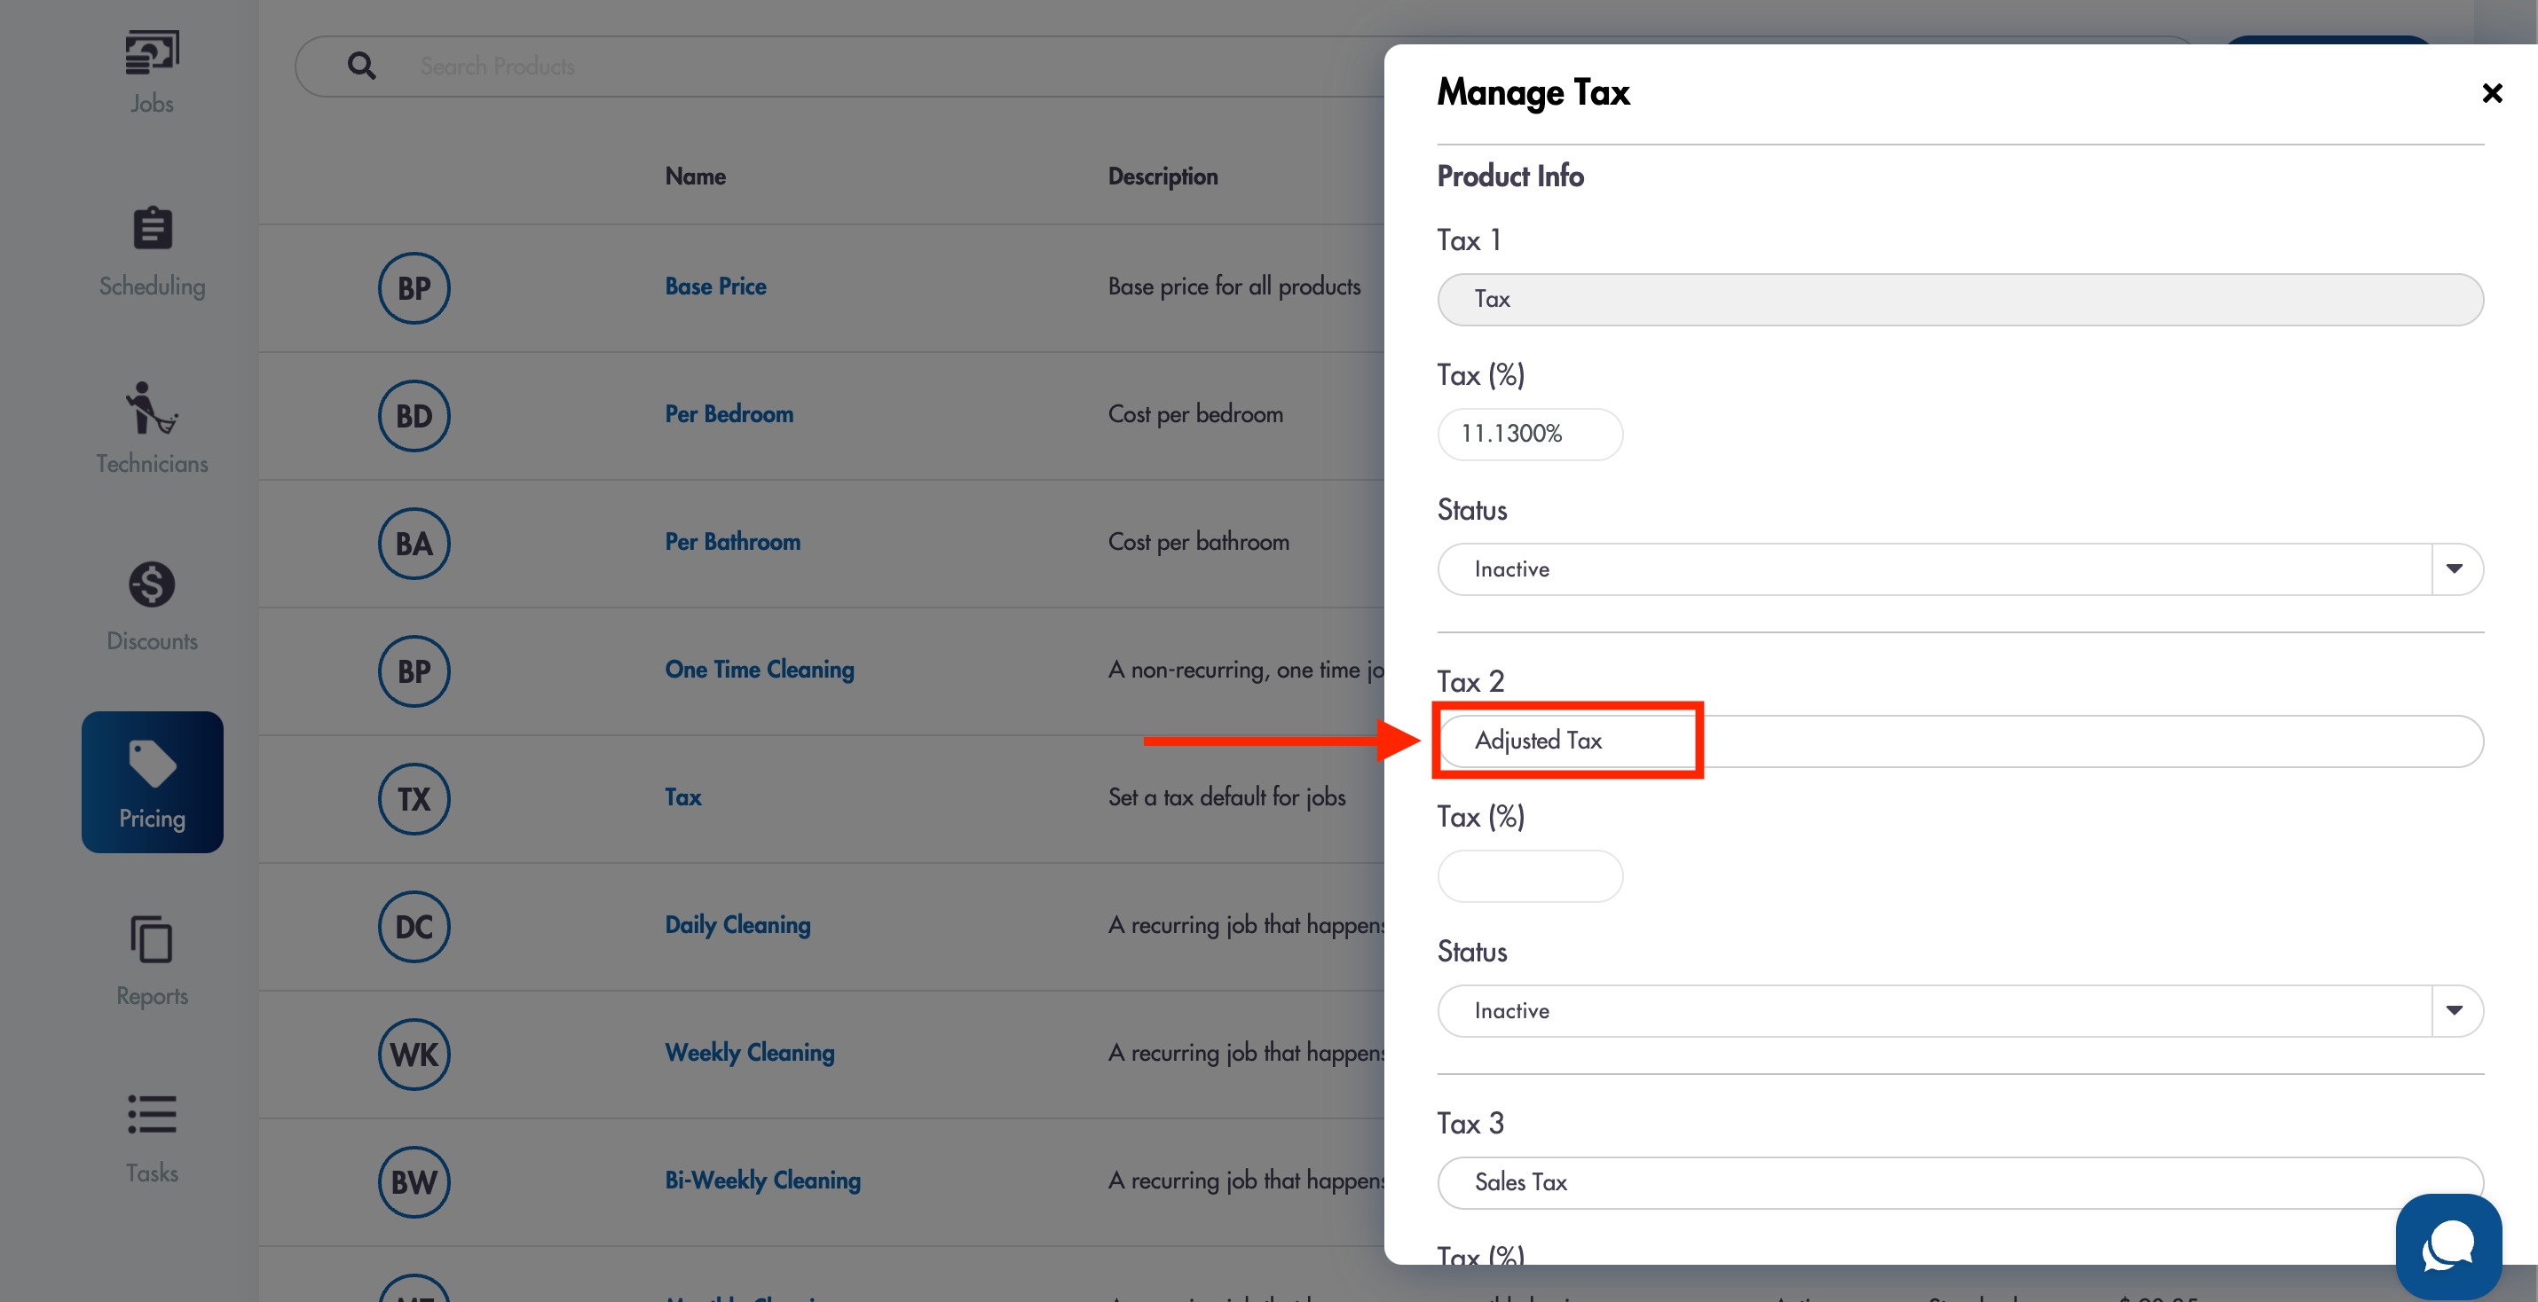Open the Scheduling clipboard icon

(152, 229)
